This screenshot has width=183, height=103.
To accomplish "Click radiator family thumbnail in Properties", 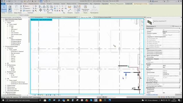I will click(x=149, y=22).
